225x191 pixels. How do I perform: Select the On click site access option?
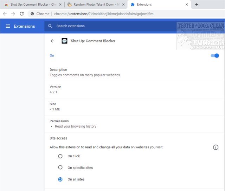60,156
